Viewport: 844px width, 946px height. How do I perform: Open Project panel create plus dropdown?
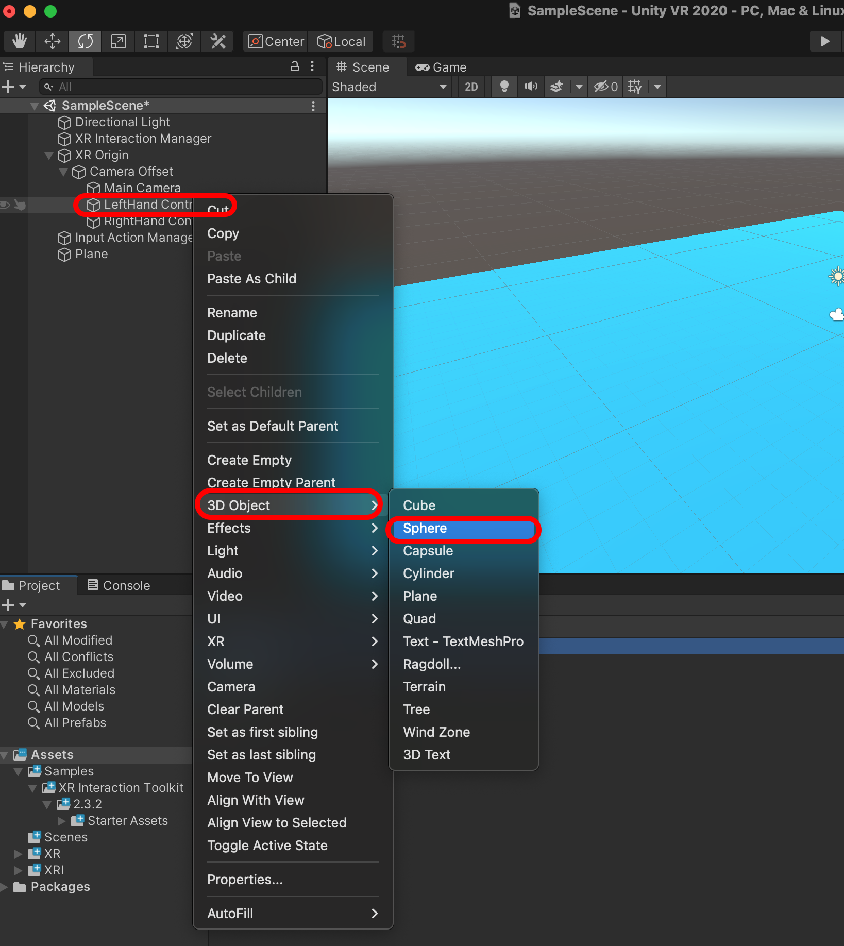click(14, 605)
